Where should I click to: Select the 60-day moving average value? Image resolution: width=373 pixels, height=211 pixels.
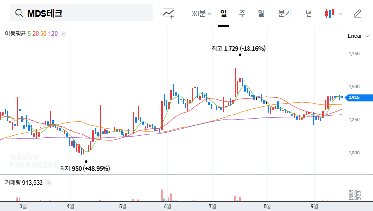point(43,34)
